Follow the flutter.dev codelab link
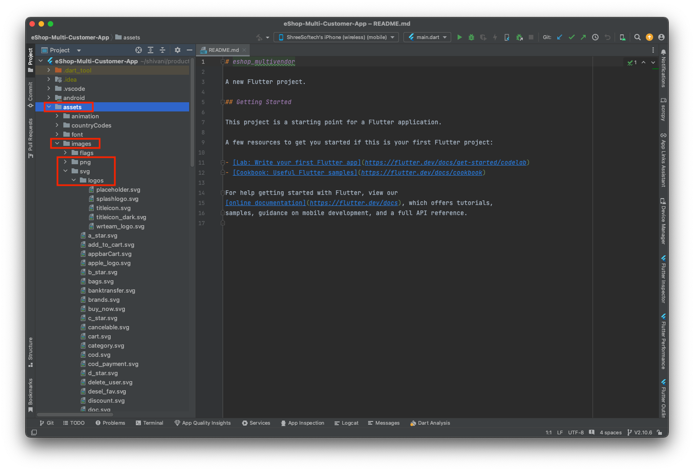The width and height of the screenshot is (694, 471). (x=445, y=162)
